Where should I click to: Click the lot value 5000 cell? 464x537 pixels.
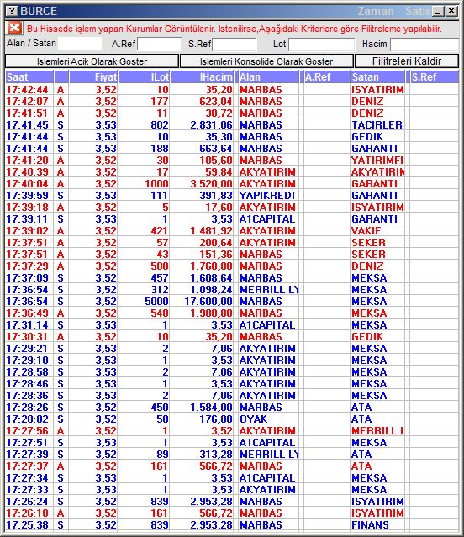(x=156, y=302)
